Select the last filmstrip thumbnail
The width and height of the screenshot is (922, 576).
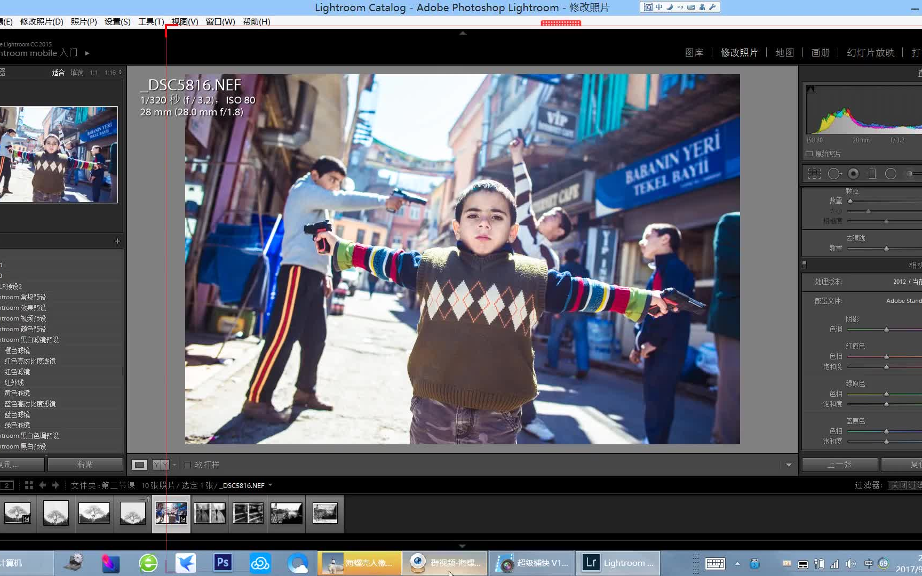click(324, 513)
